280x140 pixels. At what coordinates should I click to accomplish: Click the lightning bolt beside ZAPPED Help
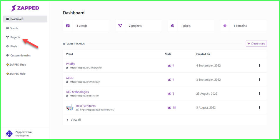point(8,74)
